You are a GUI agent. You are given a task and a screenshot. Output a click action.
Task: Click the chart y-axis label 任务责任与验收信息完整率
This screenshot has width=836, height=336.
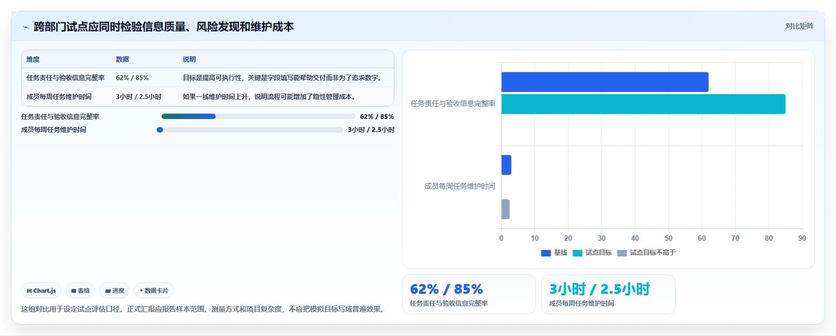click(453, 103)
